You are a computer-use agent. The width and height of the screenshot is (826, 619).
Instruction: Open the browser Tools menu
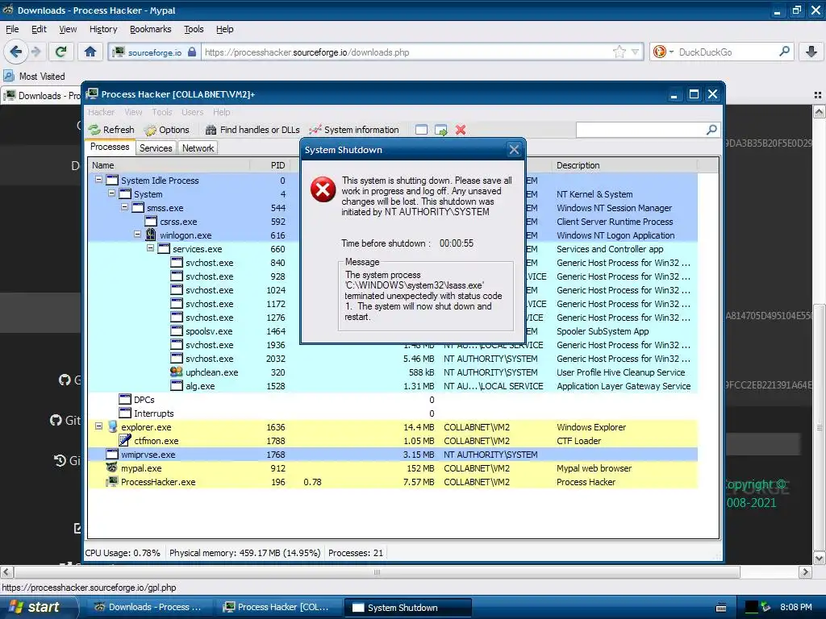coord(194,29)
